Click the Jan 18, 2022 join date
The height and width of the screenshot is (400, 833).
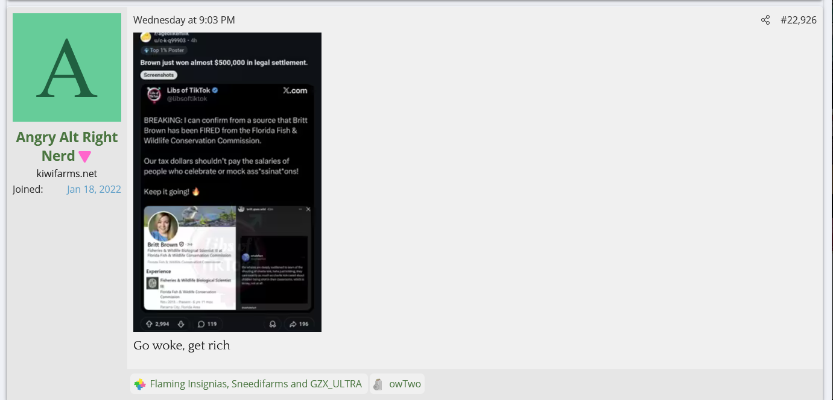point(94,189)
